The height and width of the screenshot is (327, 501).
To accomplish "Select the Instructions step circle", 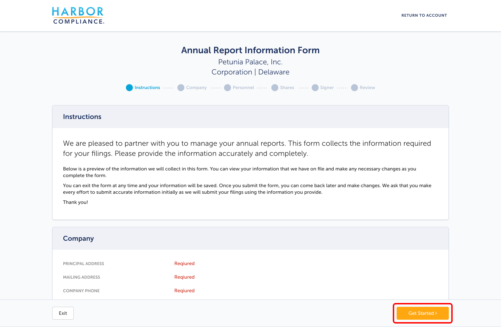I will click(129, 88).
